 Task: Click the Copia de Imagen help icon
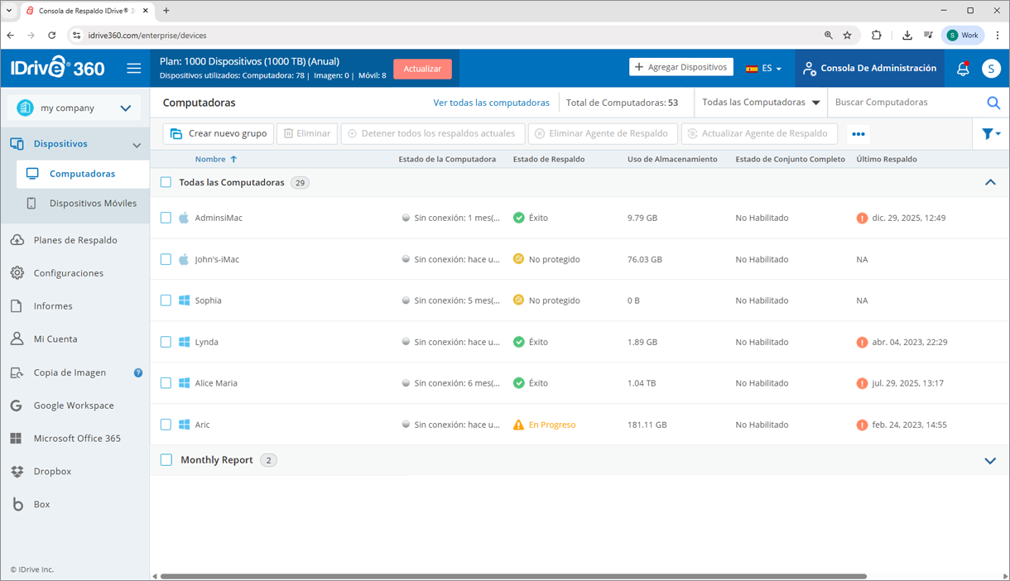coord(138,372)
